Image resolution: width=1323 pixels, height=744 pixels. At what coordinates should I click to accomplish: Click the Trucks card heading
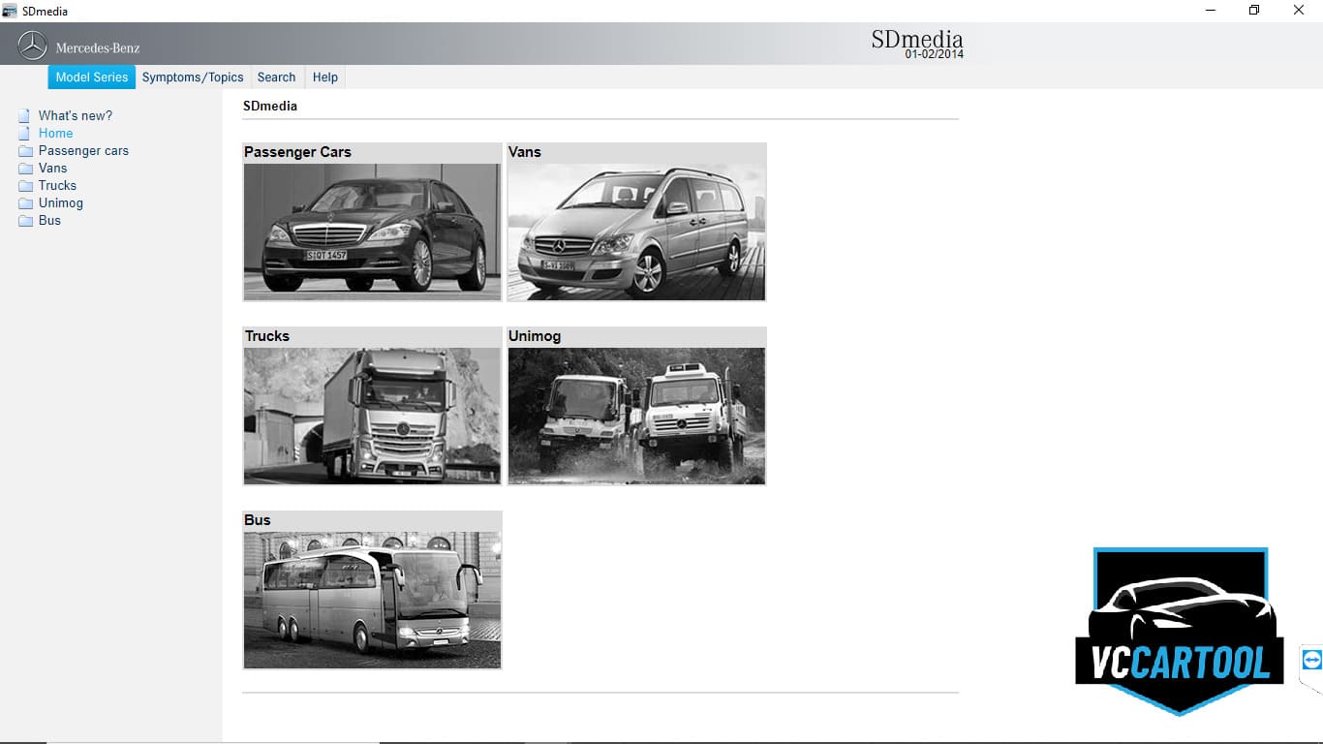[267, 336]
